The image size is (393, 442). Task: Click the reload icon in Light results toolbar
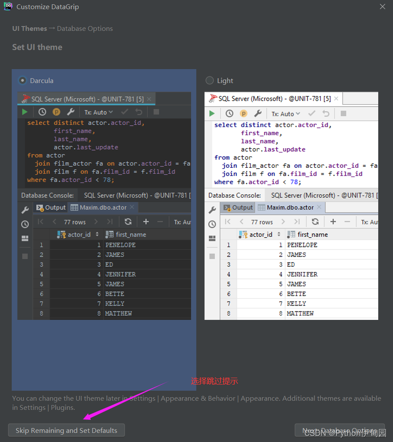tap(315, 222)
